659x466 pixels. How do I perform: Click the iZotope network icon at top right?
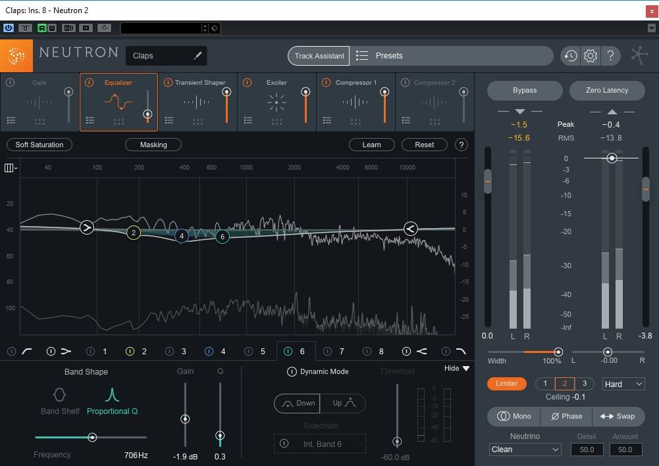tap(639, 56)
